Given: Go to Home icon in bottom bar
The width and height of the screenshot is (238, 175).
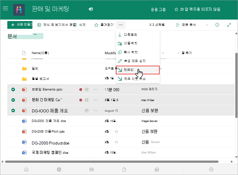Looking at the screenshot, I should (26, 169).
